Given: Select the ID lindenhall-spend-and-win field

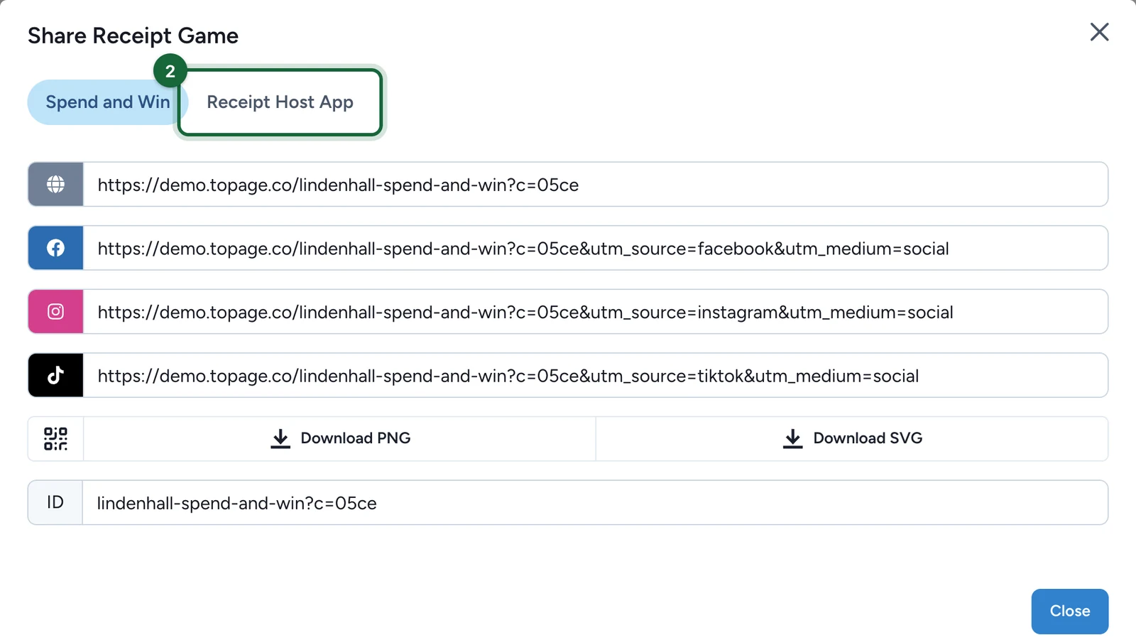Looking at the screenshot, I should (x=595, y=503).
